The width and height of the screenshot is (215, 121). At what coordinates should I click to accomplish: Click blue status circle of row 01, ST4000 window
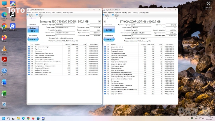click(105, 47)
